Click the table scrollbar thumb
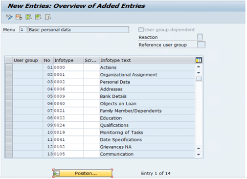This screenshot has height=179, width=247. point(199,79)
